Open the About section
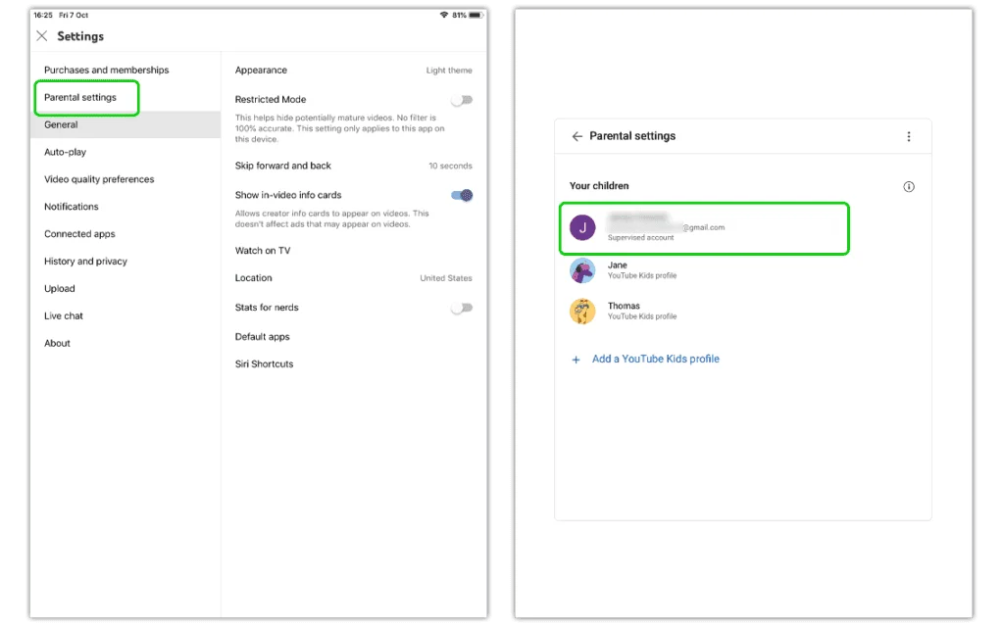Screen dimensions: 1004x627 tap(57, 343)
